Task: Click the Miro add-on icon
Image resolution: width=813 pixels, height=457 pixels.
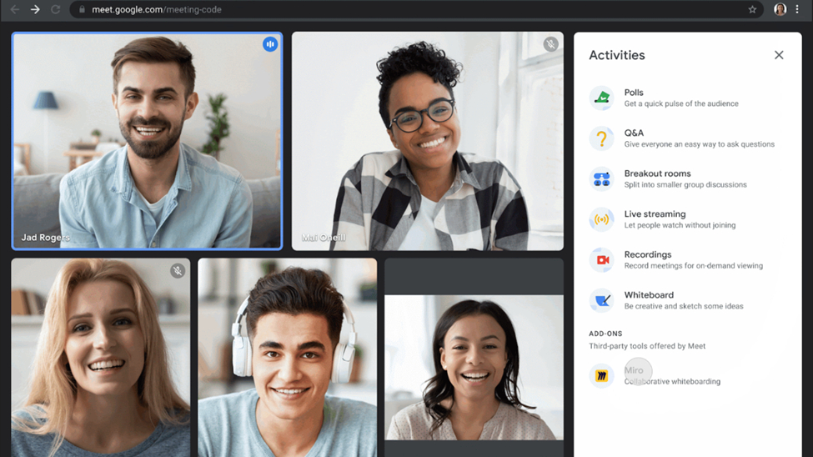Action: 601,375
